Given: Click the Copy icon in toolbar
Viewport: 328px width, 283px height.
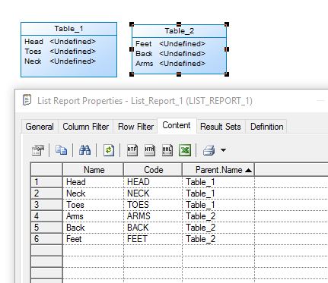Looking at the screenshot, I should coord(61,150).
